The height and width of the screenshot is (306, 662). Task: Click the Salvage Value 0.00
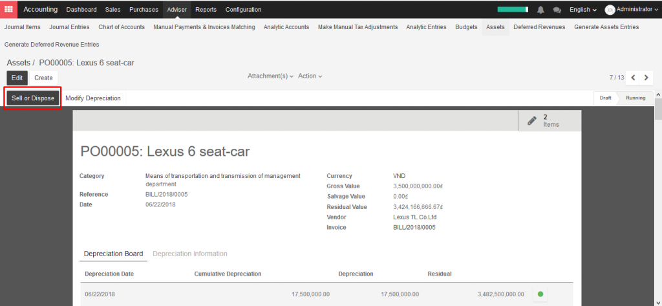[401, 197]
